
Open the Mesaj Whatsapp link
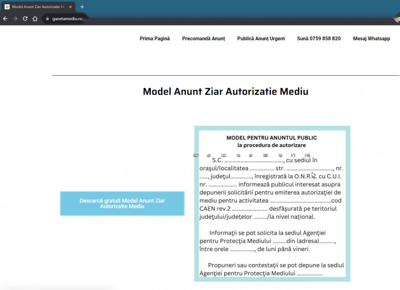371,39
